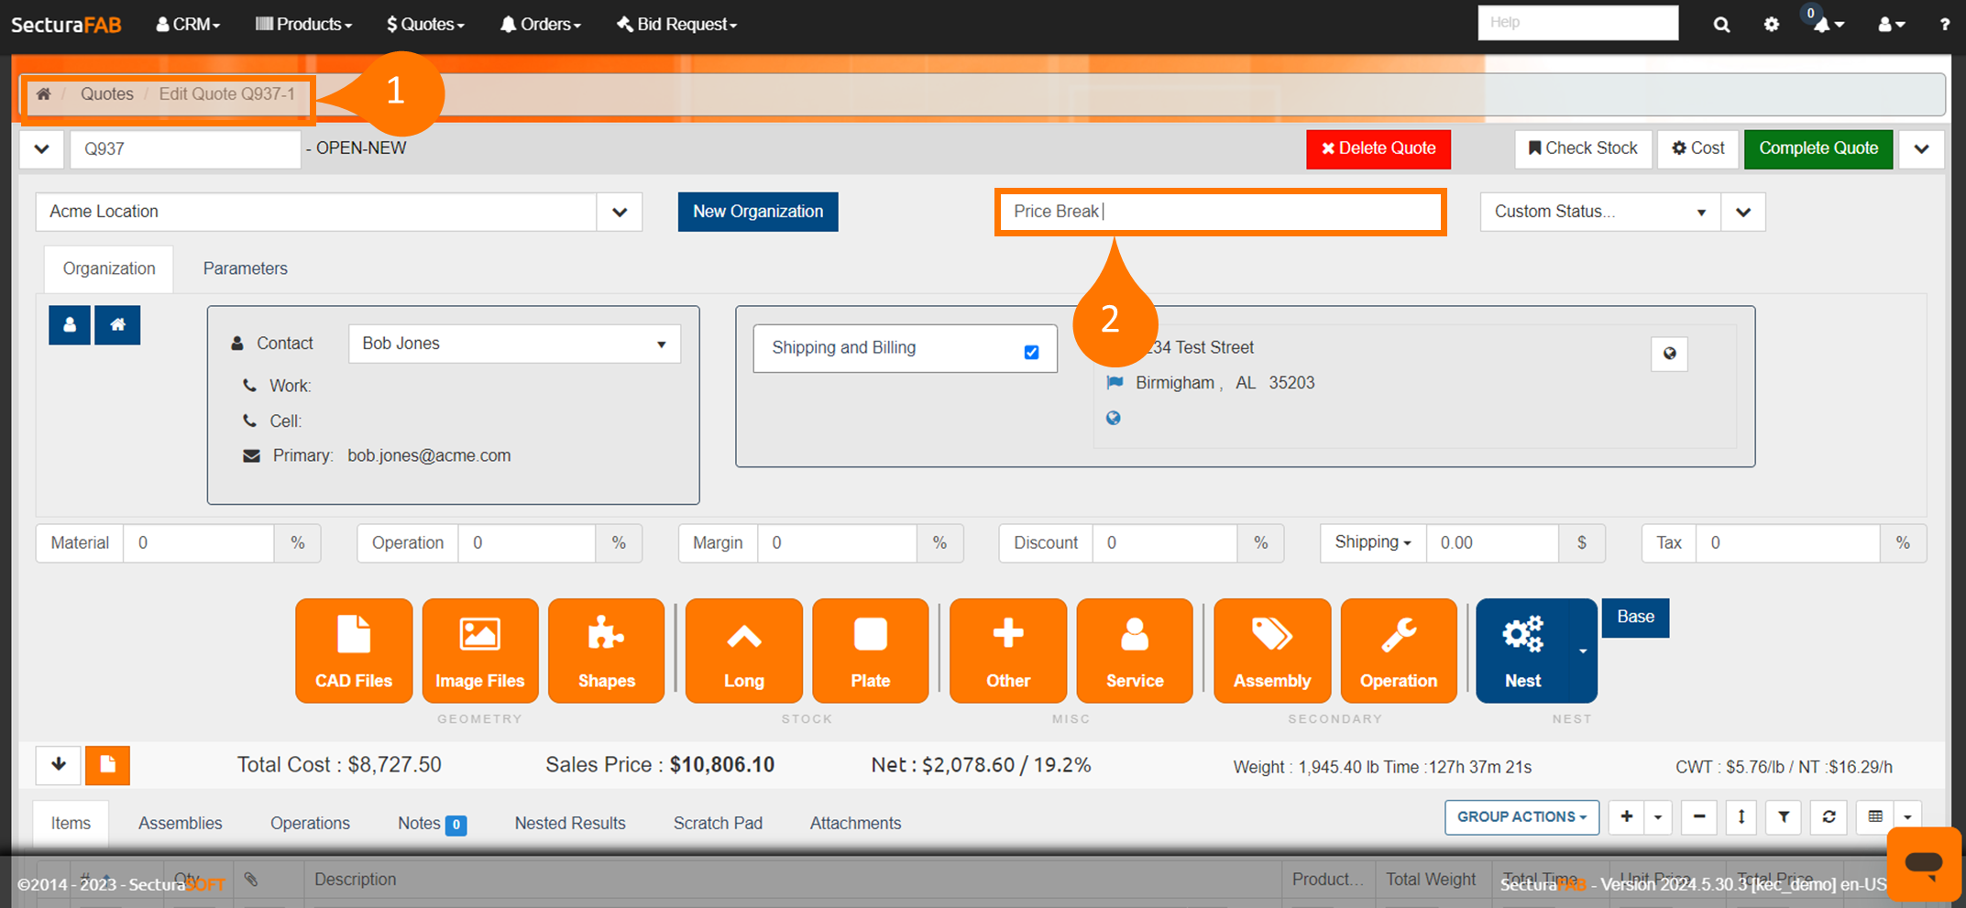
Task: Open the Products menu
Action: pos(303,24)
